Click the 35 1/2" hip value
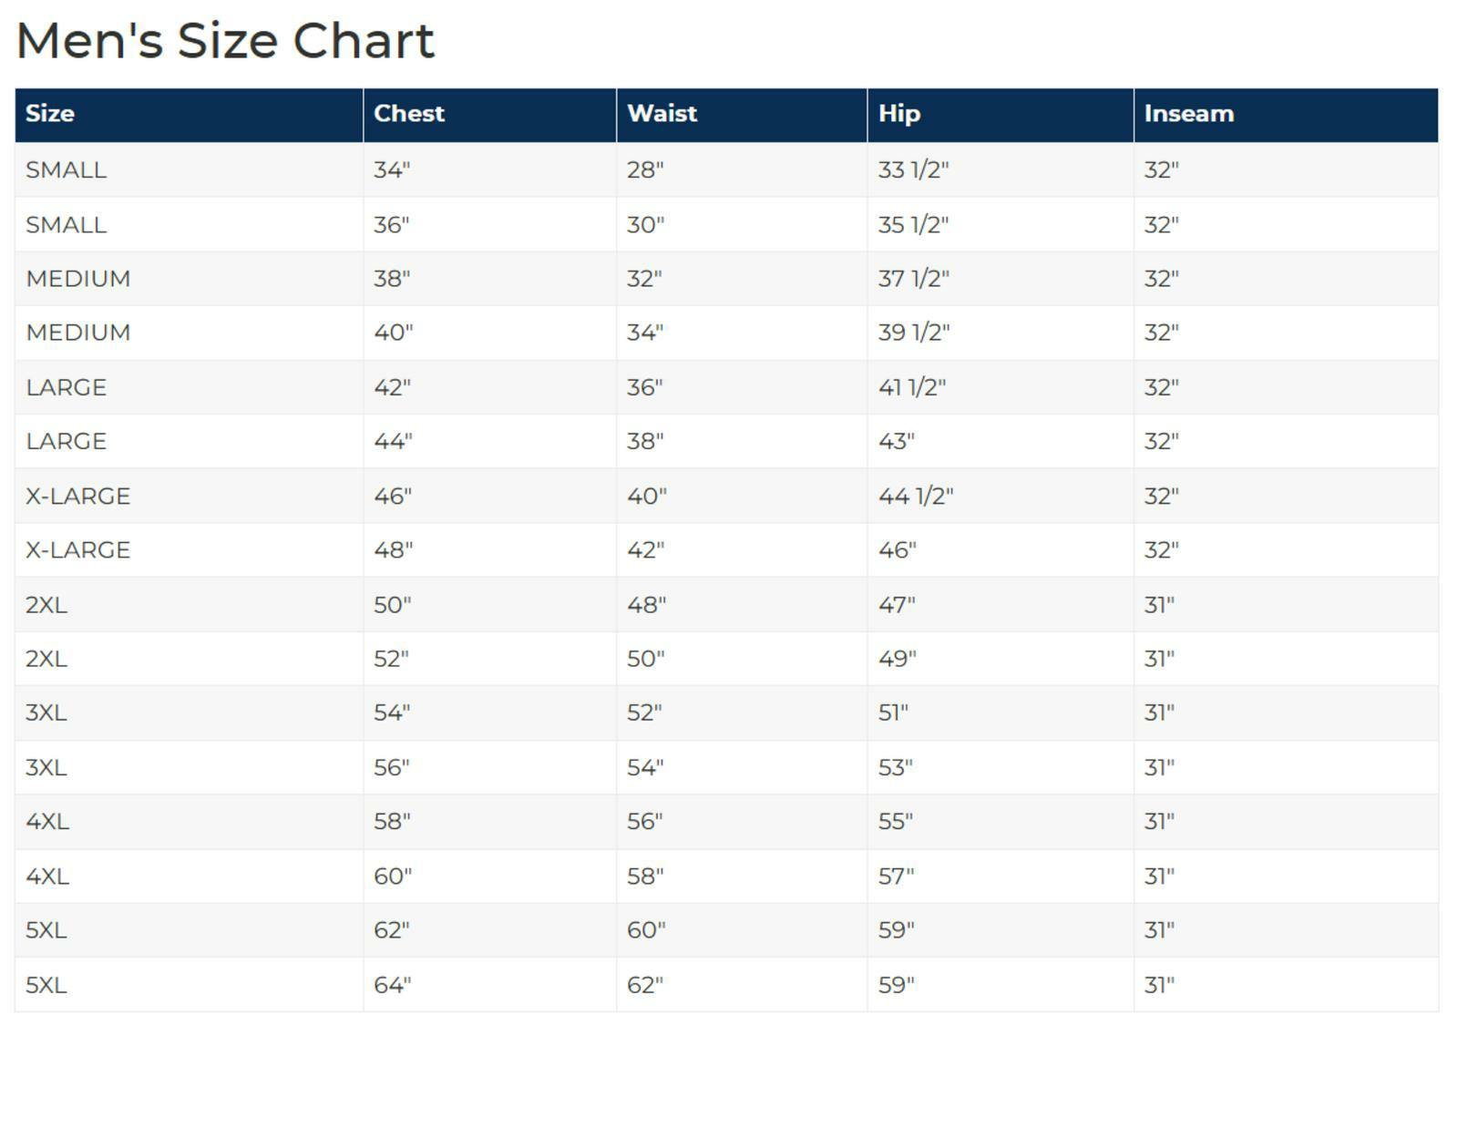Image resolution: width=1458 pixels, height=1138 pixels. [x=913, y=225]
